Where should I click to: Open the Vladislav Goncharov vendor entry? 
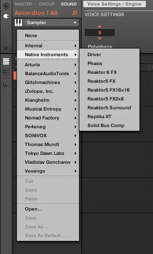[48, 162]
